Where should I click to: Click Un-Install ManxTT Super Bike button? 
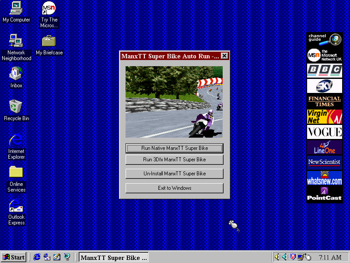click(x=174, y=174)
